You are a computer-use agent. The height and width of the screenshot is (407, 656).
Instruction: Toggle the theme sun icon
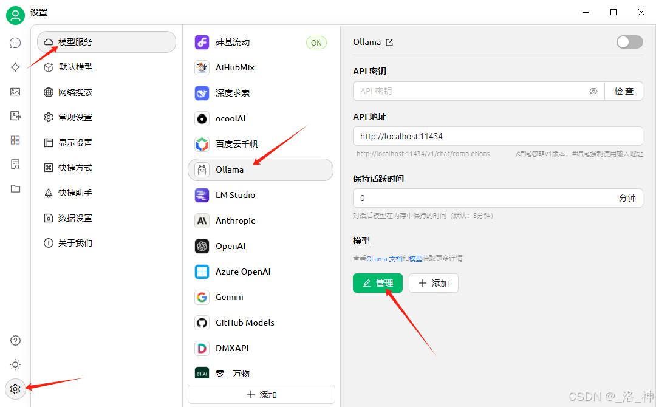pyautogui.click(x=15, y=364)
